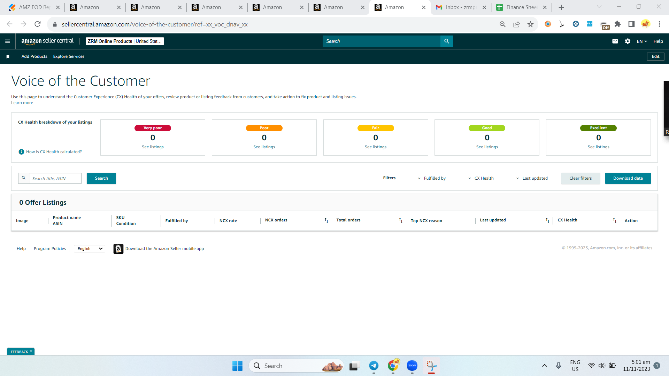The image size is (669, 376).
Task: Click Download data button
Action: click(628, 178)
